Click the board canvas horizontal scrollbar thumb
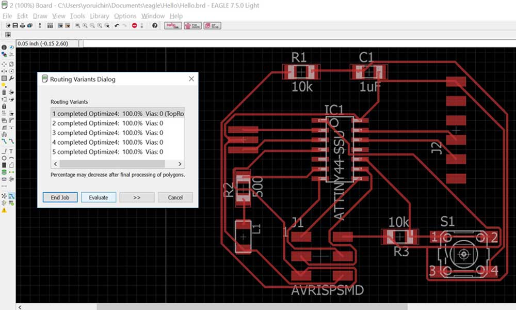516x310 pixels. (252, 307)
